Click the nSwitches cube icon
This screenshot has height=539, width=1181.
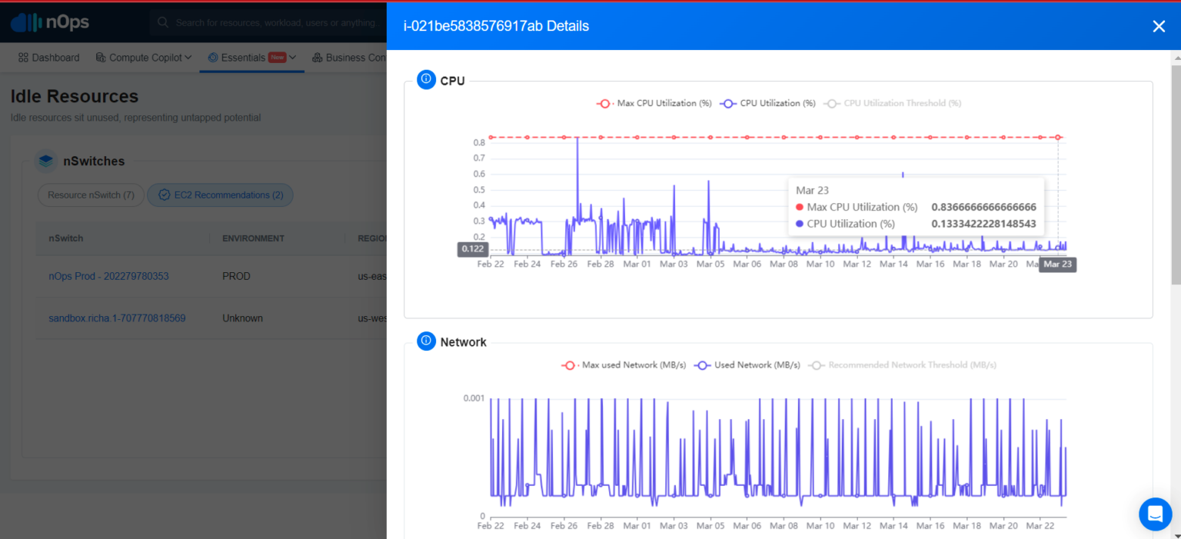click(47, 161)
